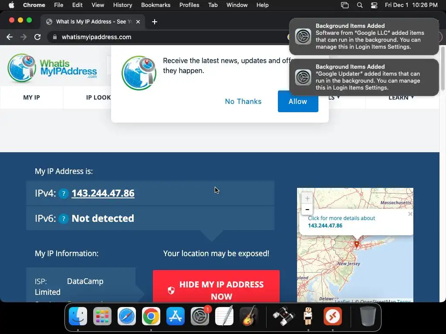
Task: Open System Settings from the Dock
Action: pyautogui.click(x=199, y=316)
